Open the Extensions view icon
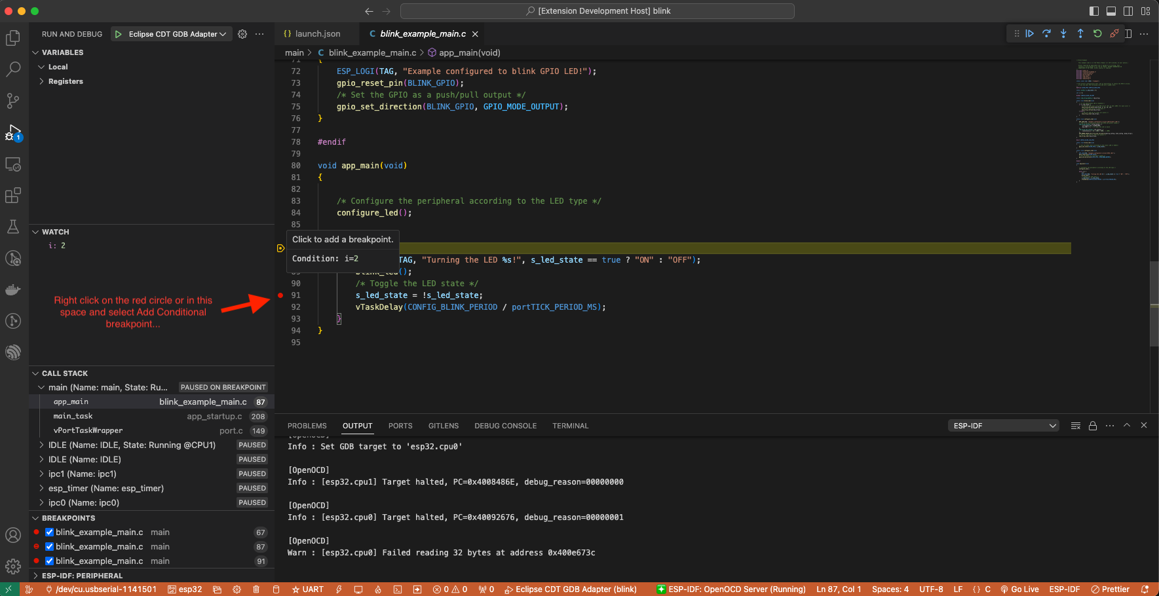The image size is (1159, 596). click(13, 195)
